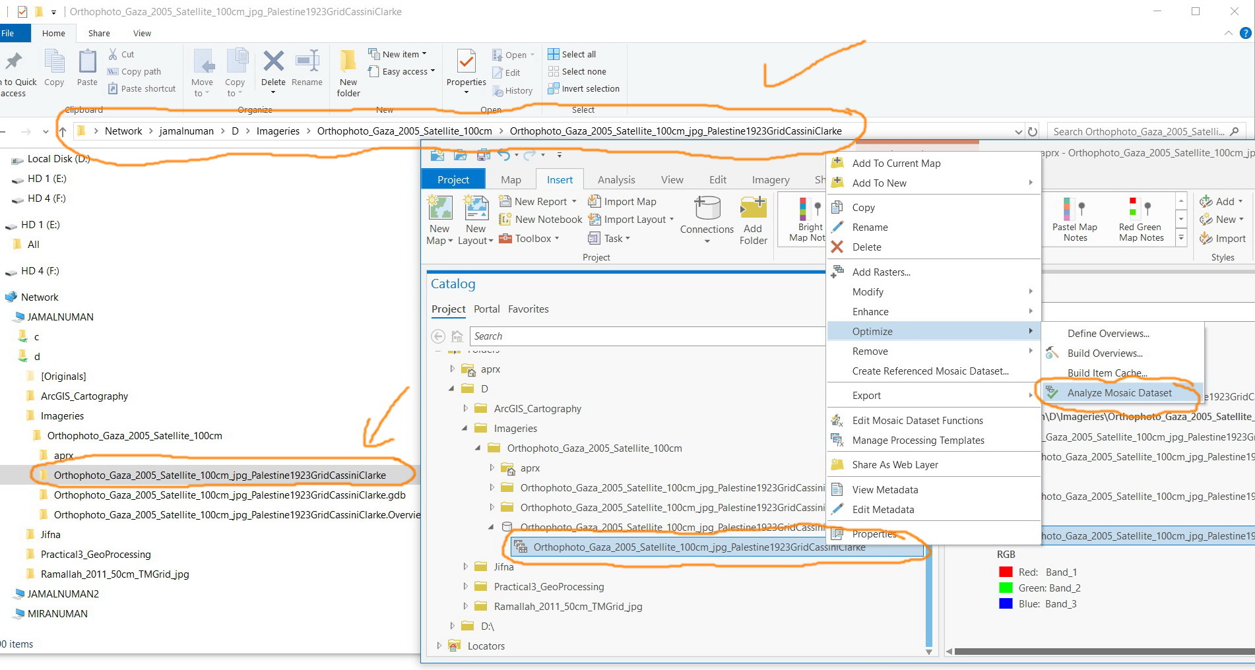Click the New Report icon
This screenshot has height=670, width=1255.
505,201
